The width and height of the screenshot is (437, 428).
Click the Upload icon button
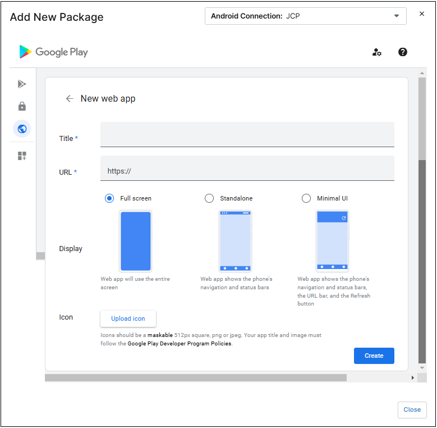128,318
